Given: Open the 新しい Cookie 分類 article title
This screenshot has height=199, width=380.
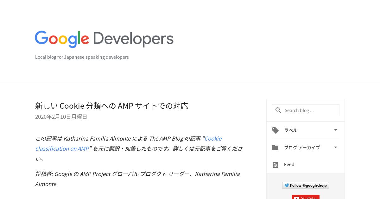Looking at the screenshot, I should 111,106.
